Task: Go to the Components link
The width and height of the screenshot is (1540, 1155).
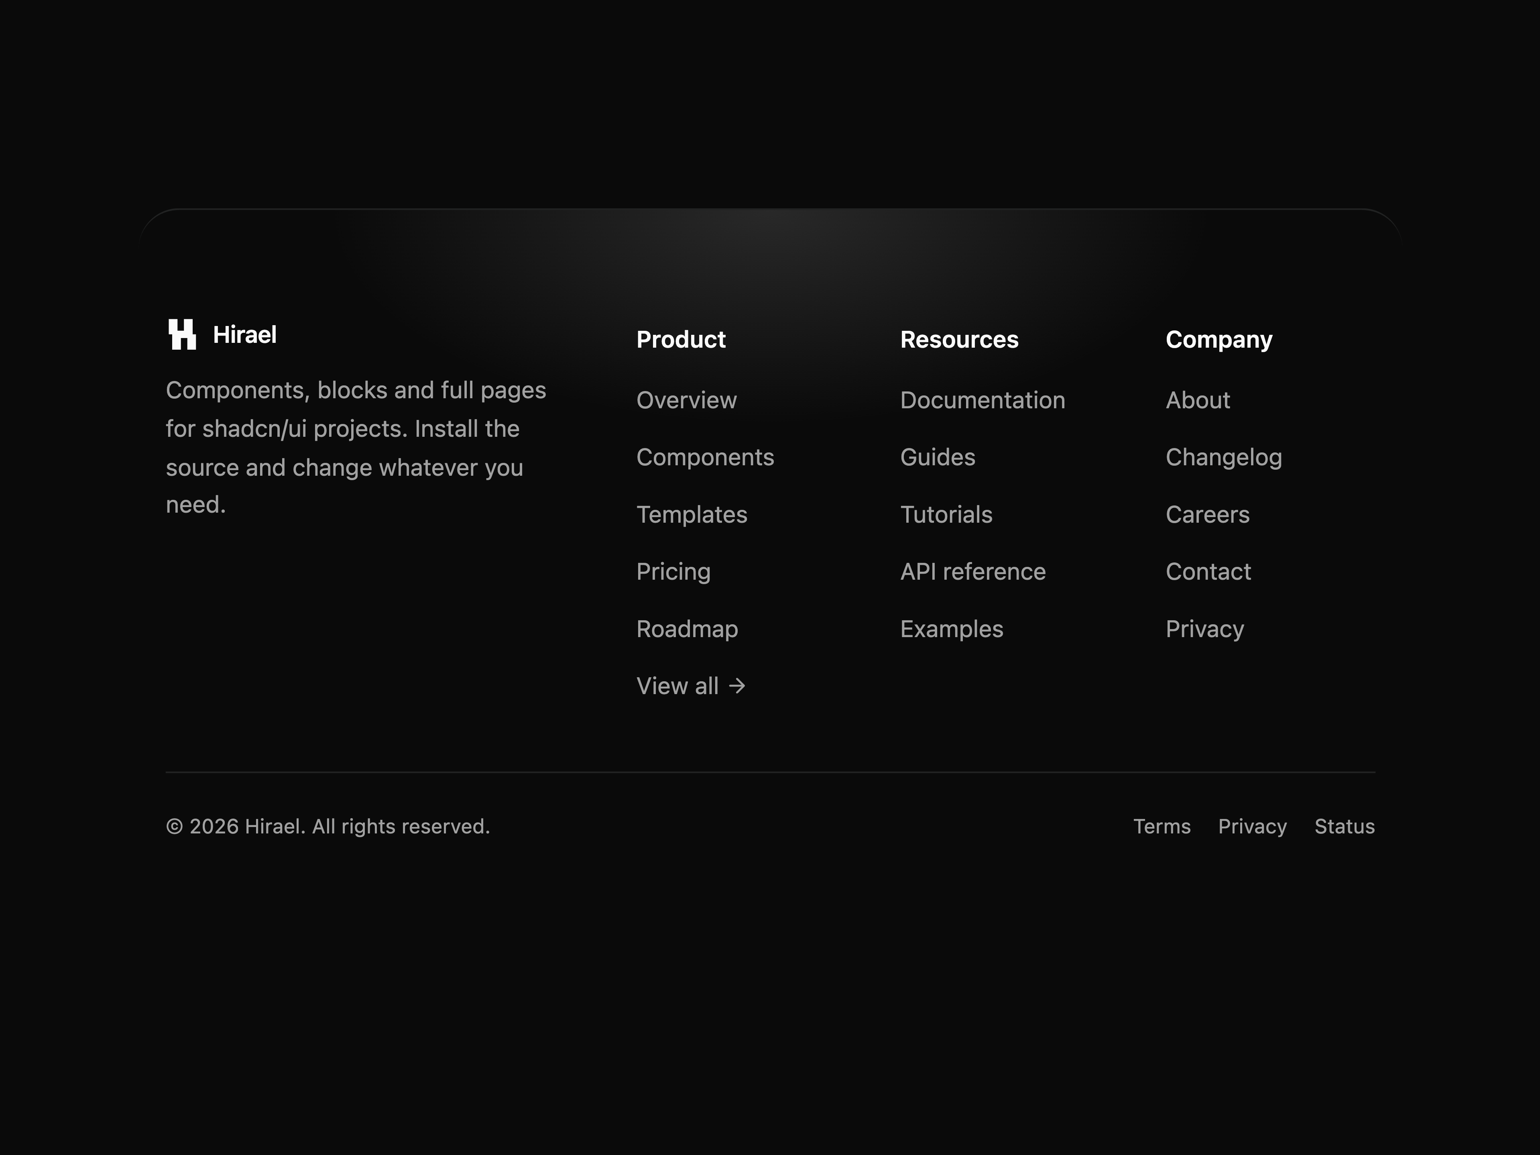Action: 705,457
